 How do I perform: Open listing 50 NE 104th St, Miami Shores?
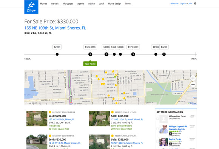coord(127,143)
